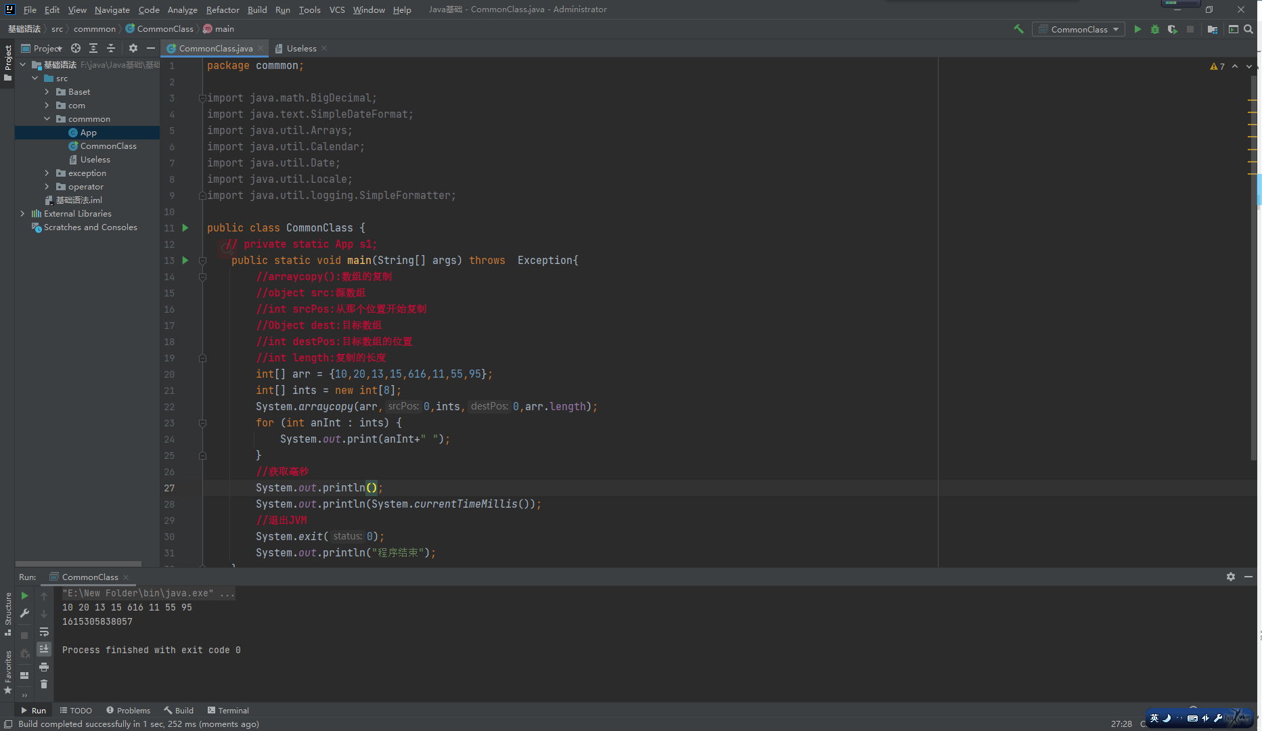Open the Build tool window tab
This screenshot has width=1262, height=731.
(179, 710)
